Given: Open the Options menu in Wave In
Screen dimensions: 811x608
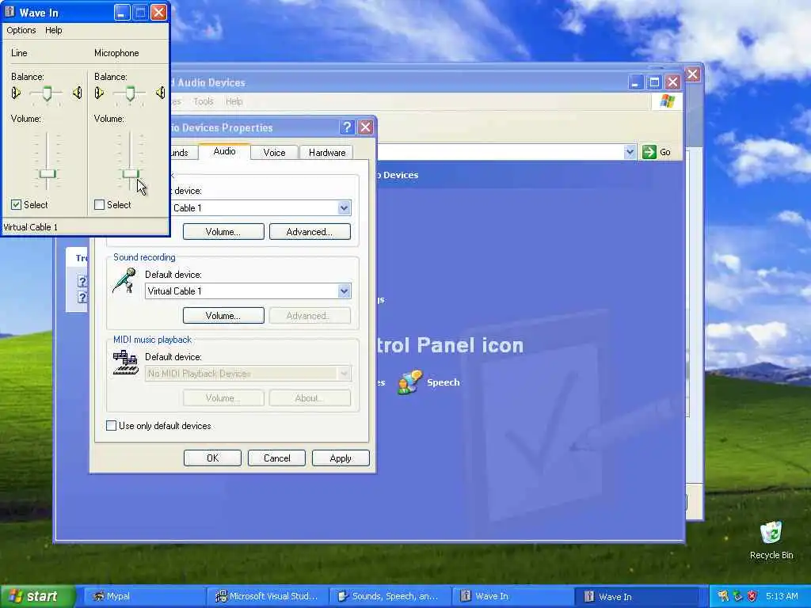Looking at the screenshot, I should tap(21, 30).
